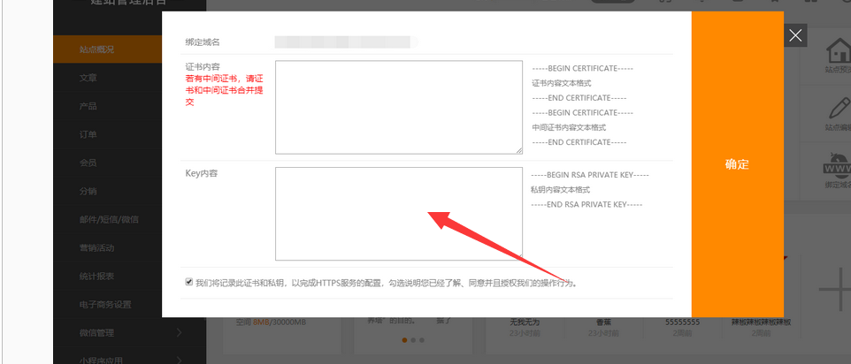Focus the 证书内容 certificate text area
This screenshot has height=364, width=851.
tap(398, 107)
